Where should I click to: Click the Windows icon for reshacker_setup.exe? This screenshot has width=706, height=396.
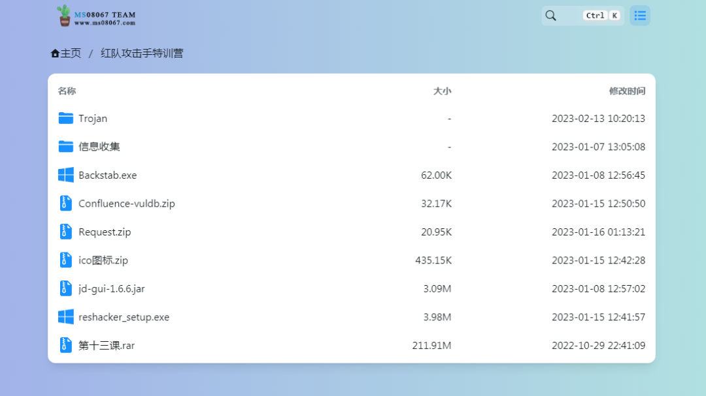tap(66, 317)
